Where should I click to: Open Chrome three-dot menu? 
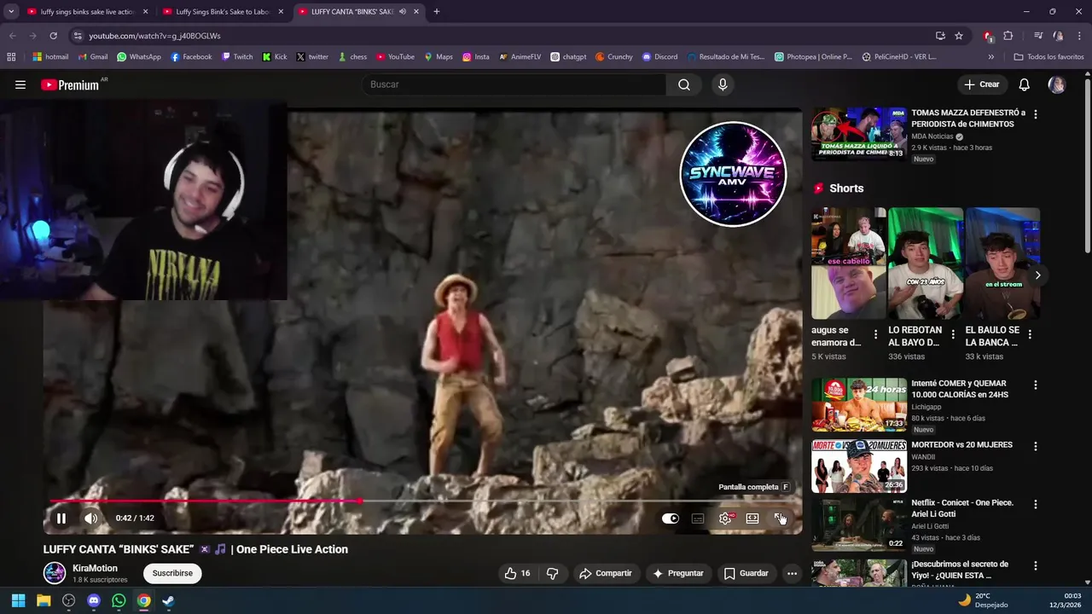[1080, 36]
